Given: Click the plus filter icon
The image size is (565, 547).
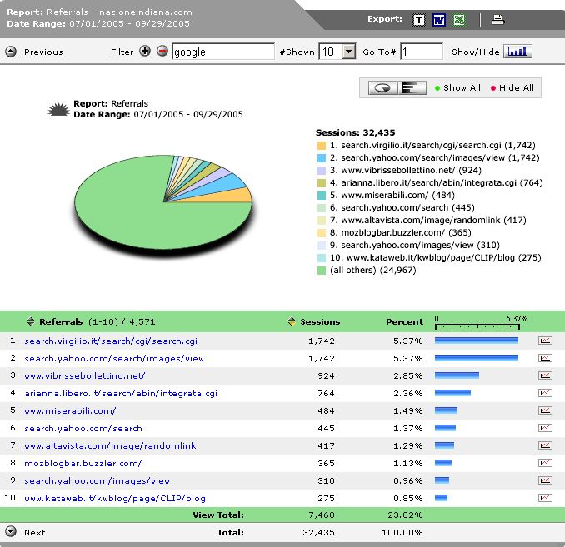Looking at the screenshot, I should [x=145, y=52].
